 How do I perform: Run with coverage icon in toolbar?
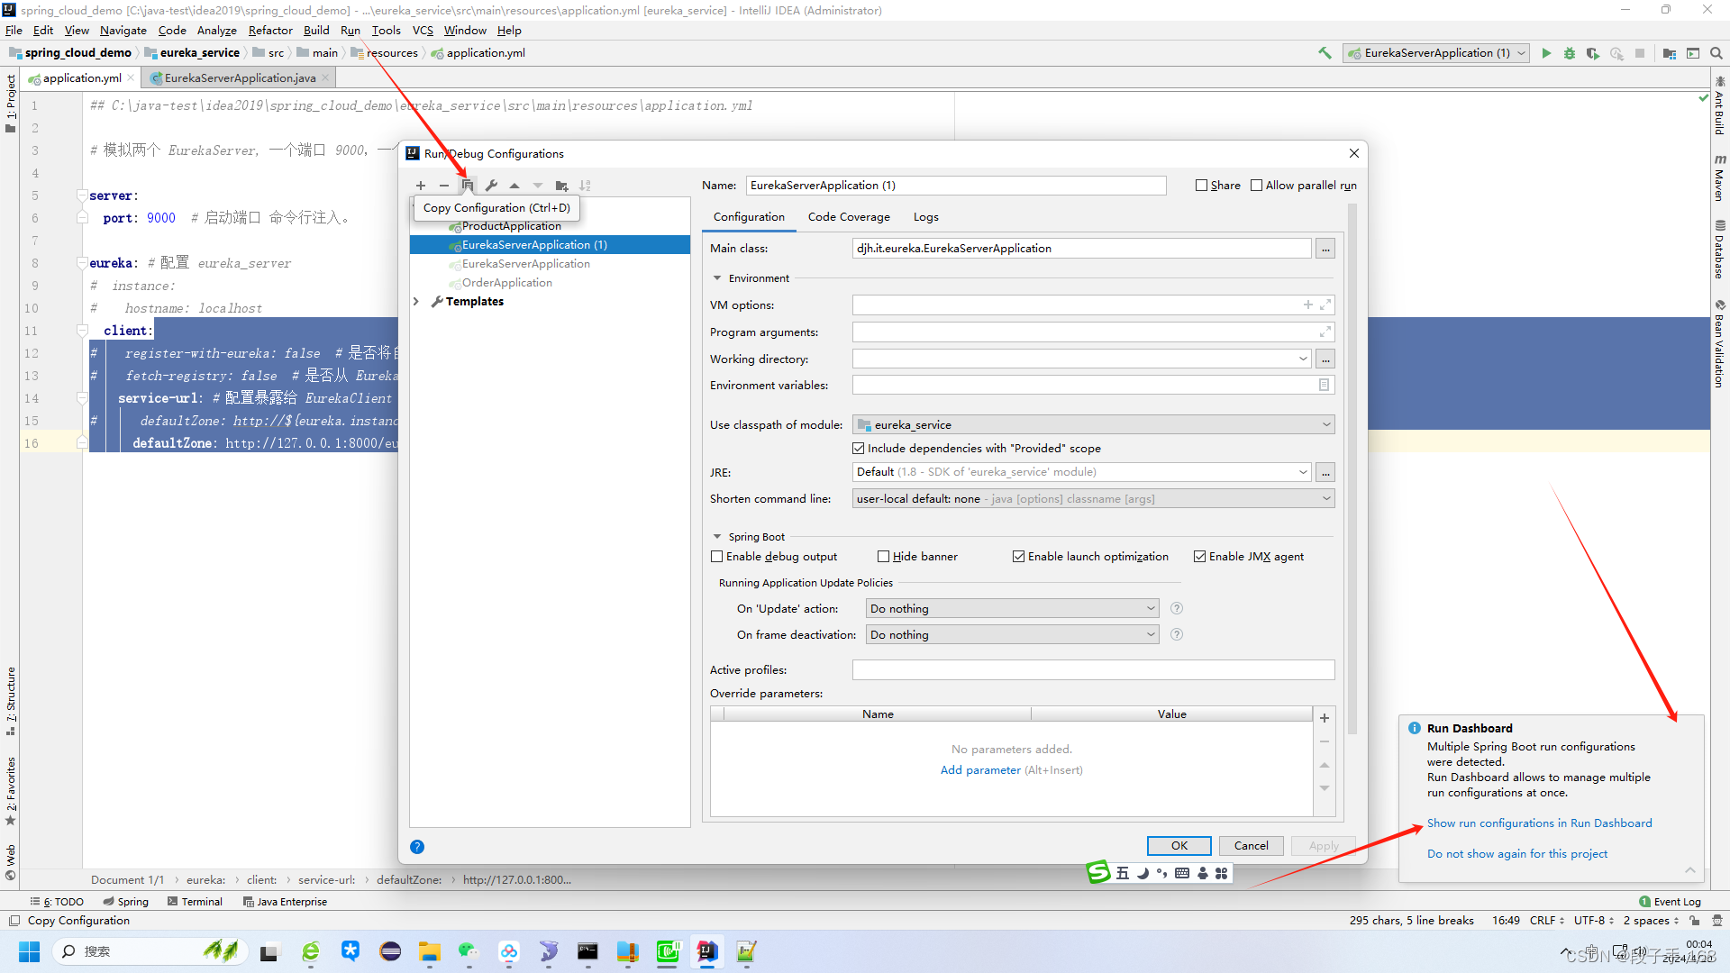pyautogui.click(x=1593, y=53)
